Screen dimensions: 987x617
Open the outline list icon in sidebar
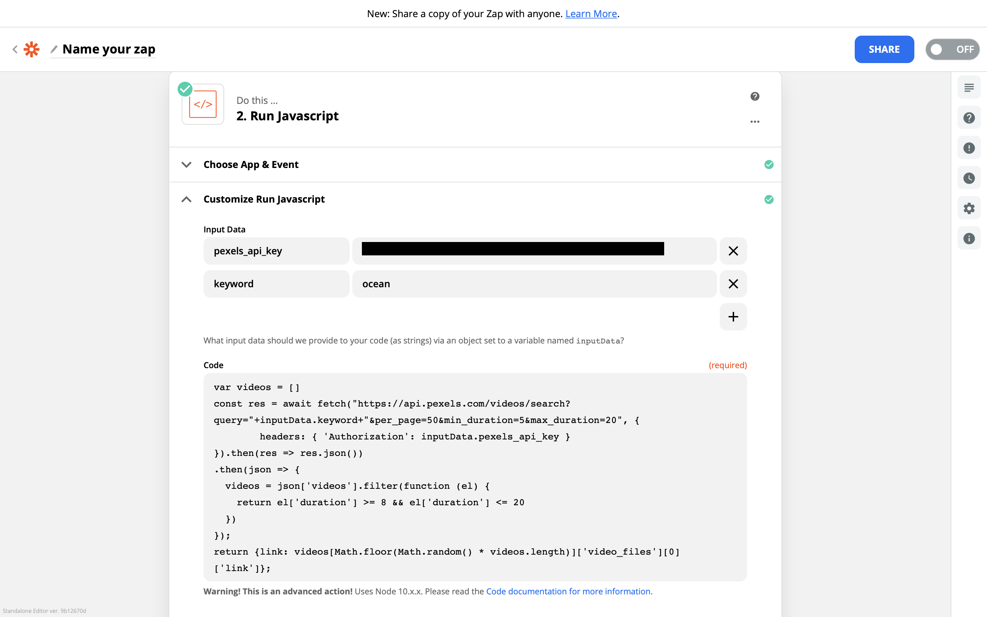pyautogui.click(x=968, y=87)
